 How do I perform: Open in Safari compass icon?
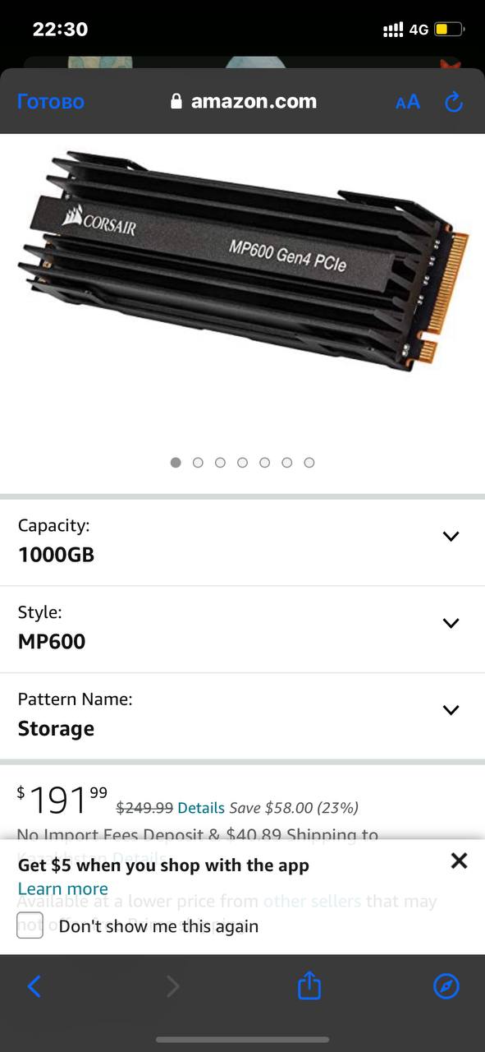tap(446, 986)
